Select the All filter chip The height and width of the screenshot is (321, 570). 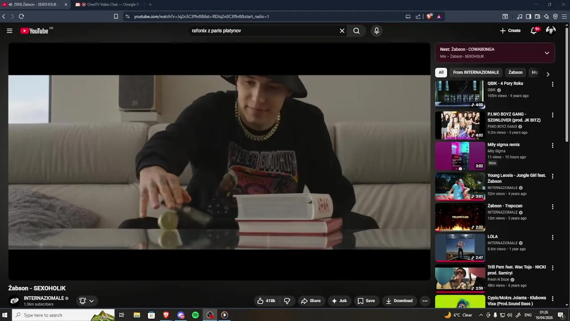coord(441,72)
